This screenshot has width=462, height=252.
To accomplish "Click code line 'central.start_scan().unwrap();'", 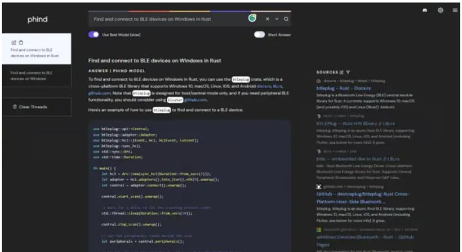I will point(132,196).
